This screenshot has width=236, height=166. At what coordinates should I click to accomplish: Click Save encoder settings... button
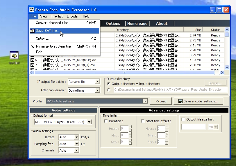coord(198,101)
